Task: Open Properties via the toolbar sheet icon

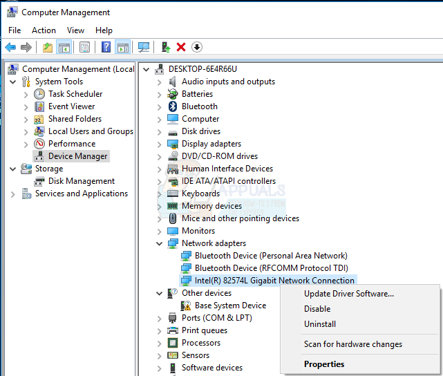Action: tap(84, 47)
